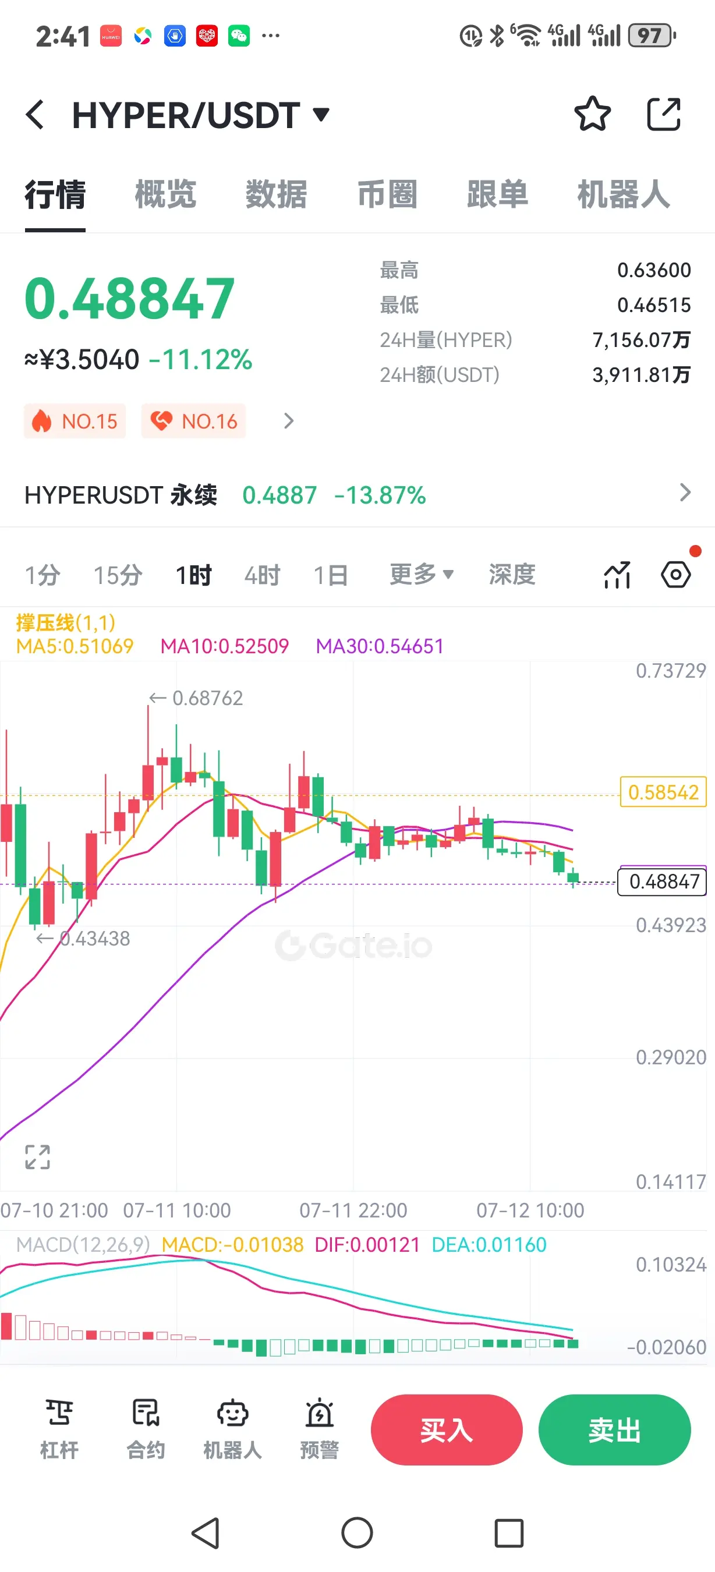The height and width of the screenshot is (1572, 715).
Task: Tap the Huawei notification icon in status bar
Action: (111, 36)
